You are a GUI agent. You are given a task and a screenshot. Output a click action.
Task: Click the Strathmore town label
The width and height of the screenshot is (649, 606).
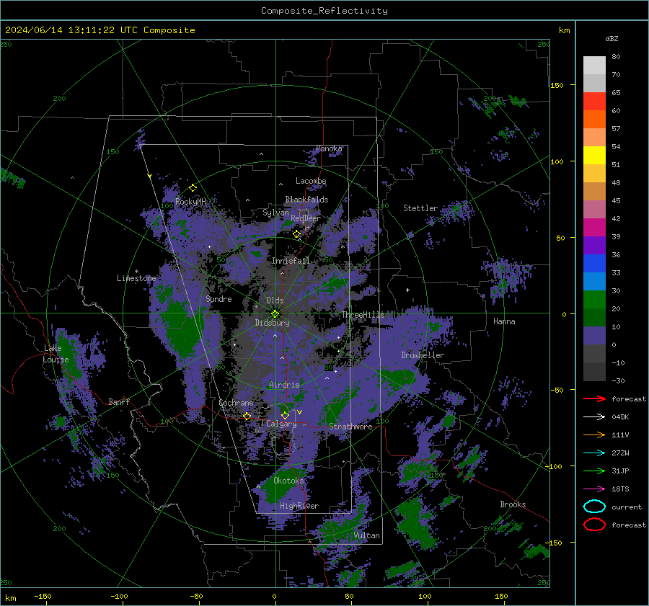point(350,427)
